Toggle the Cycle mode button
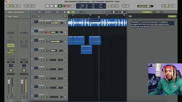 click(72, 6)
